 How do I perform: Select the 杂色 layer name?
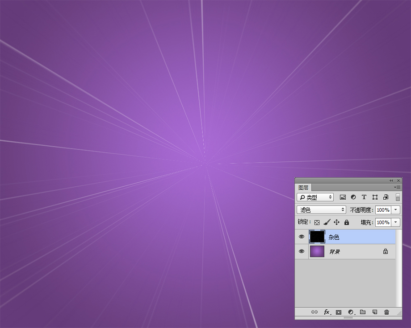pyautogui.click(x=334, y=237)
